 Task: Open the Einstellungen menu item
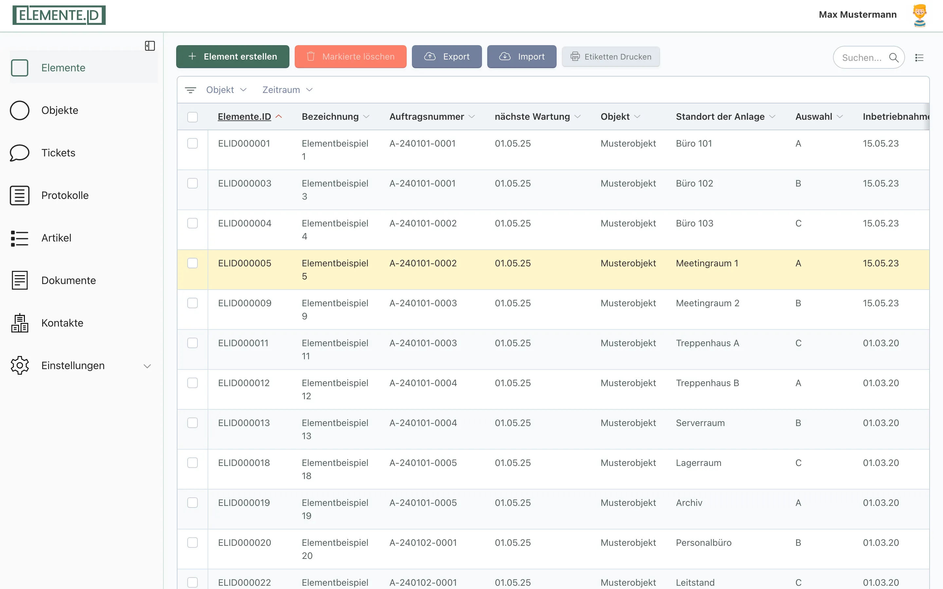point(84,366)
